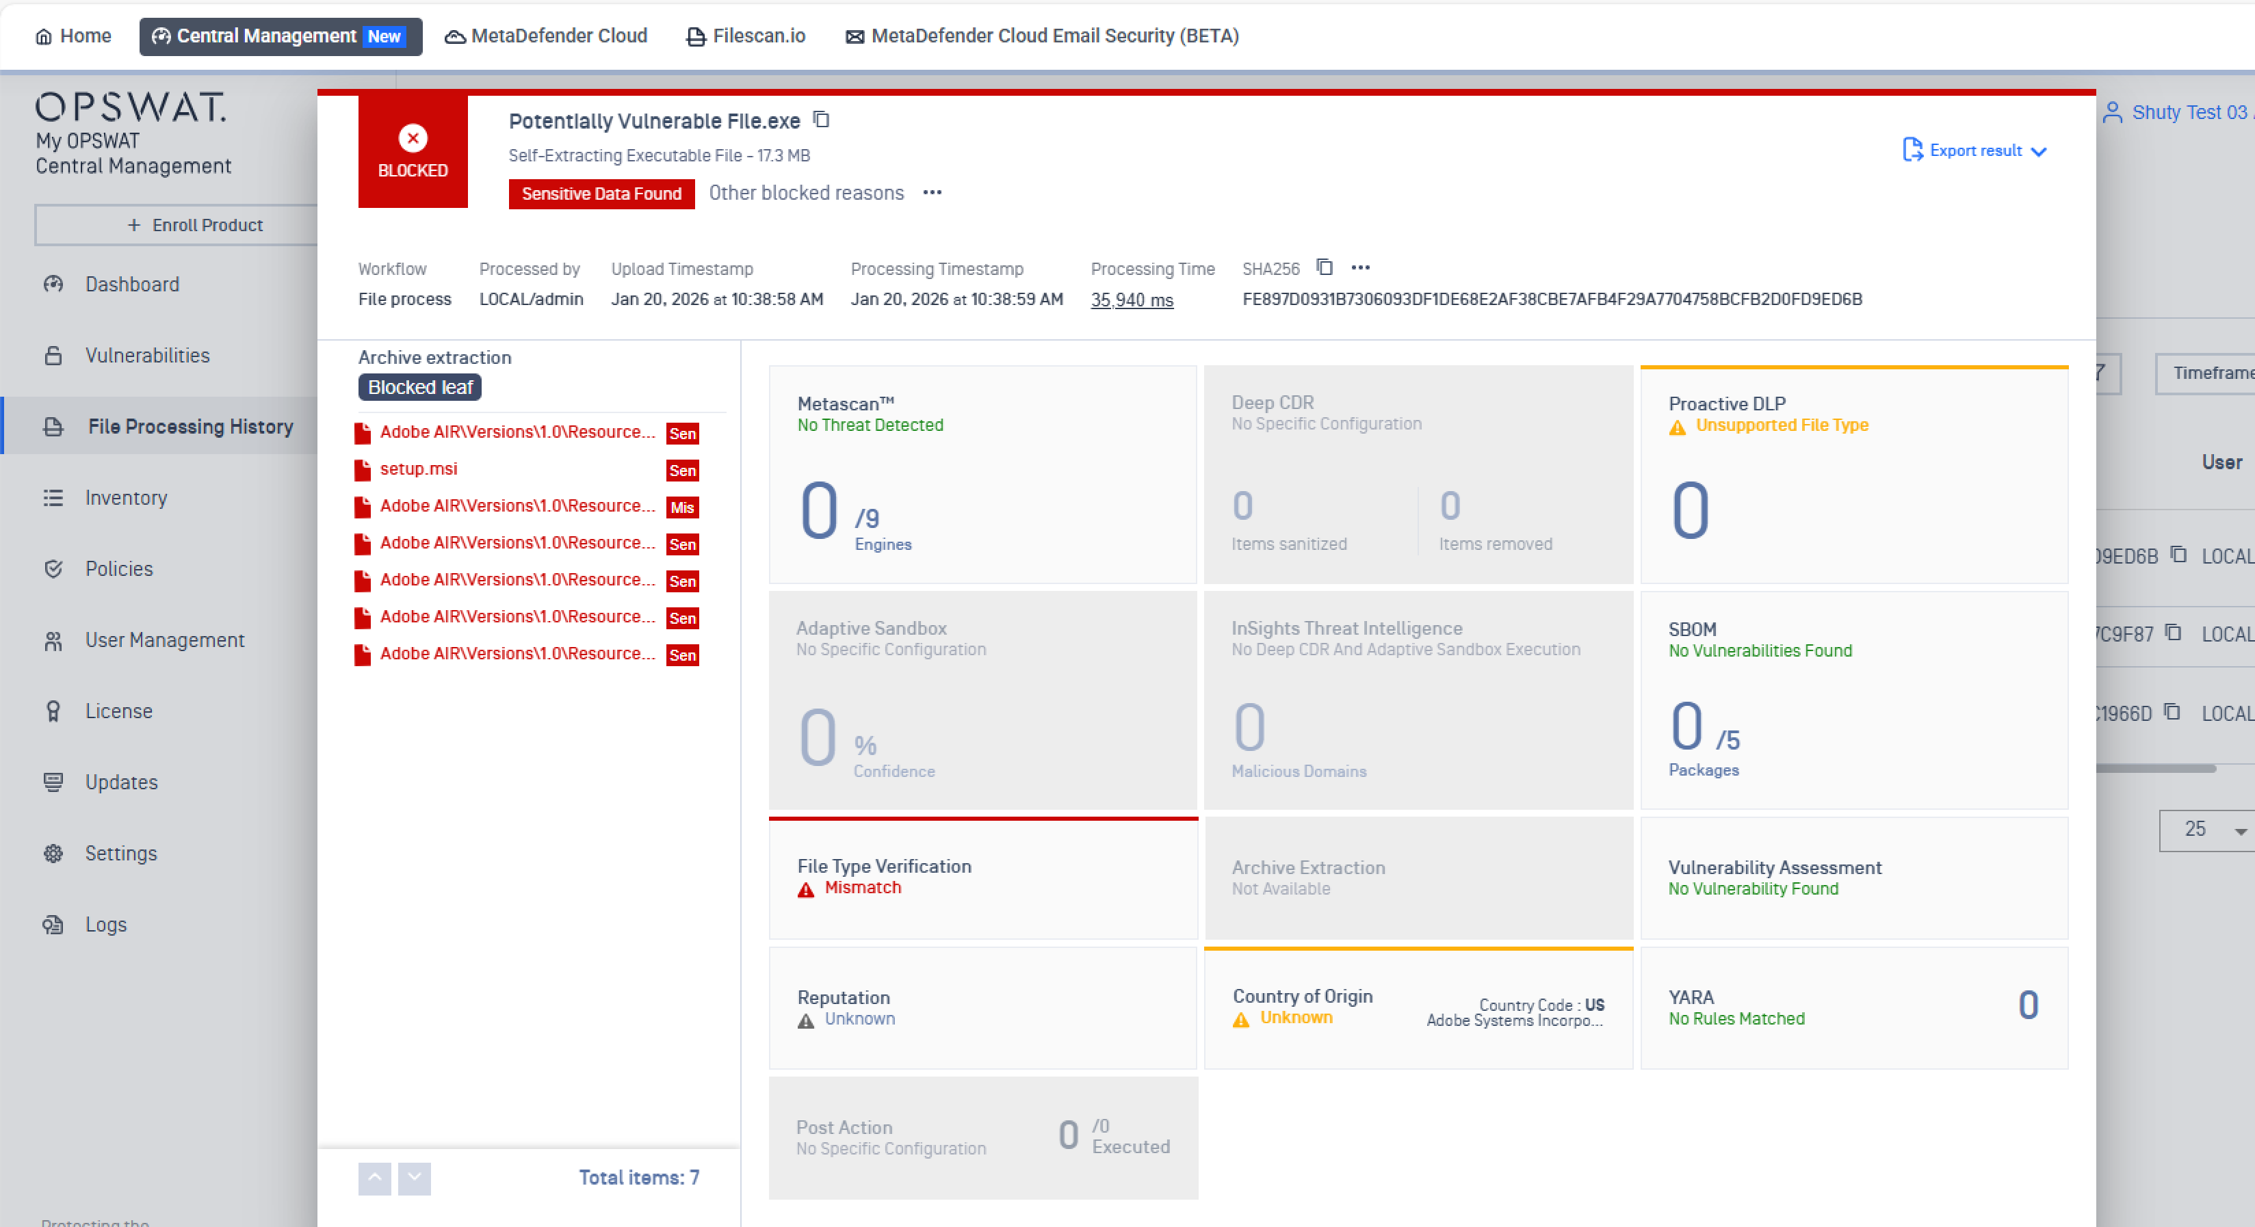Switch to the MetaDefender Cloud tab
This screenshot has height=1227, width=2255.
point(546,36)
